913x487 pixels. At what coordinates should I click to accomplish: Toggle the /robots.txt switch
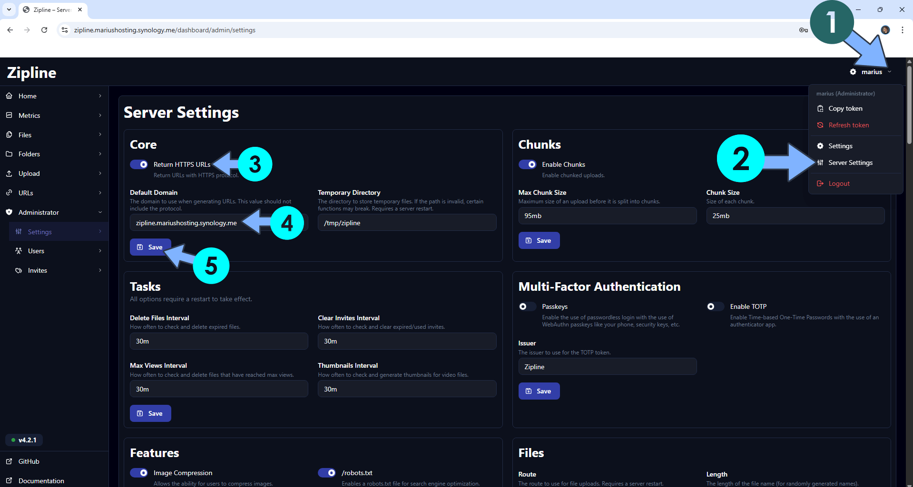click(327, 473)
